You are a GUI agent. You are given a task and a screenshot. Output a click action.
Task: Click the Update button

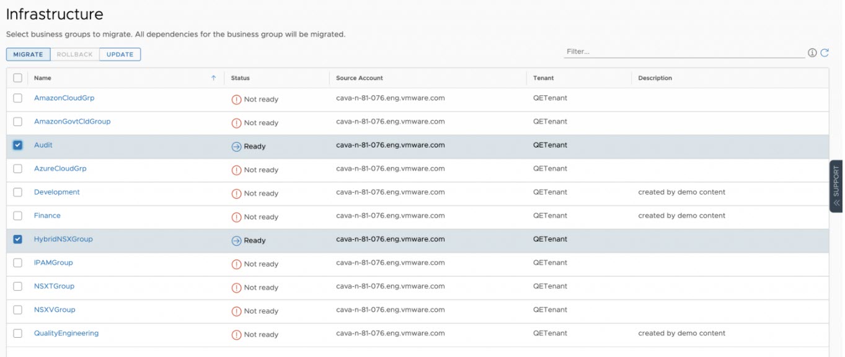click(x=120, y=55)
